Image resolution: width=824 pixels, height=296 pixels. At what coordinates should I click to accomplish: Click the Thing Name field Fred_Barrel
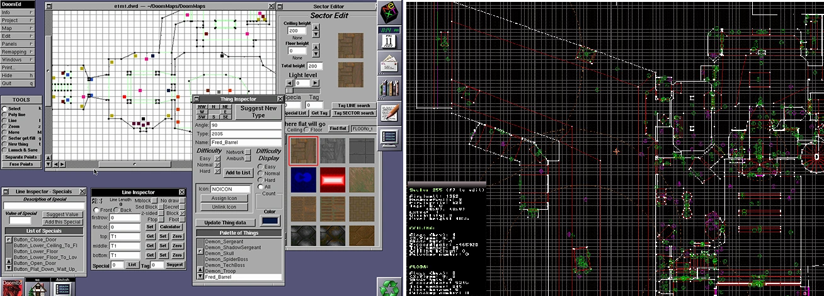(x=246, y=144)
